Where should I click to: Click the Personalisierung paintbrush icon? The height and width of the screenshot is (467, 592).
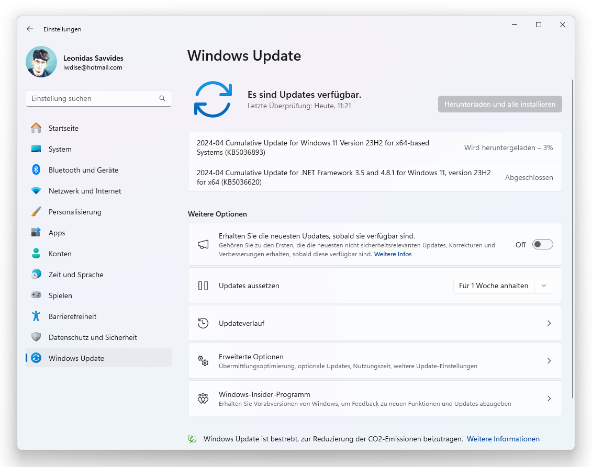(x=36, y=211)
